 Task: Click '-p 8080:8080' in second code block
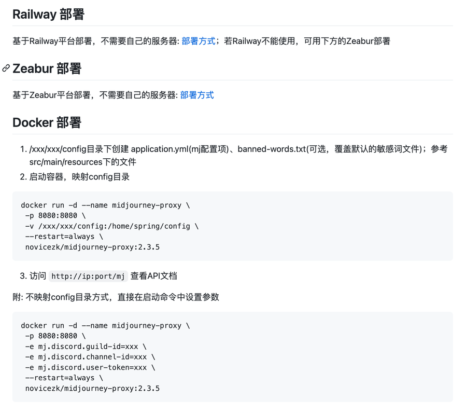[x=55, y=336]
